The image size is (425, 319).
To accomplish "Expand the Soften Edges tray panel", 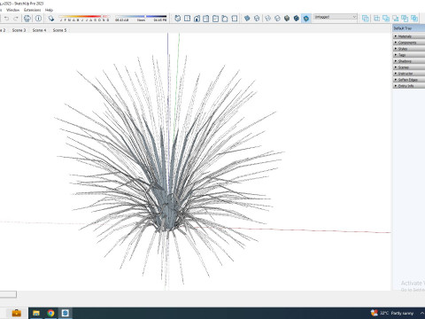I will pos(409,80).
